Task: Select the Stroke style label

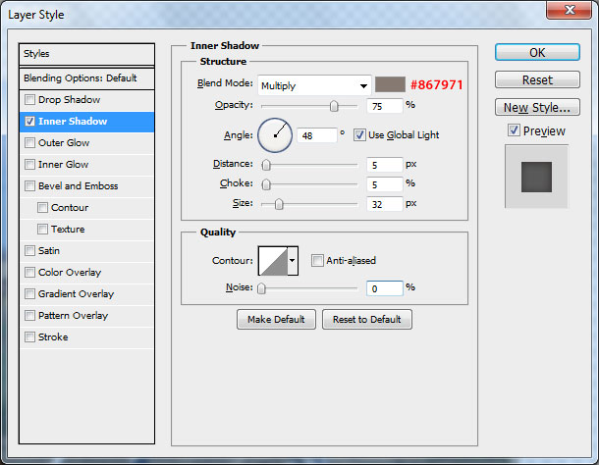Action: coord(53,337)
